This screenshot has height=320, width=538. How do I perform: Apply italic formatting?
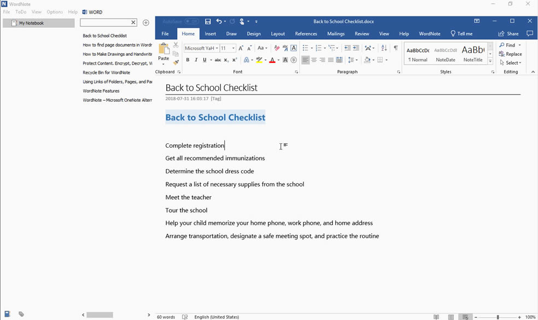[x=196, y=60]
